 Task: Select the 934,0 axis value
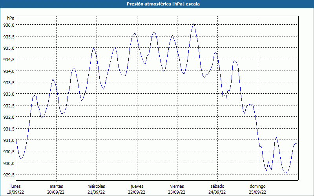(x=9, y=71)
